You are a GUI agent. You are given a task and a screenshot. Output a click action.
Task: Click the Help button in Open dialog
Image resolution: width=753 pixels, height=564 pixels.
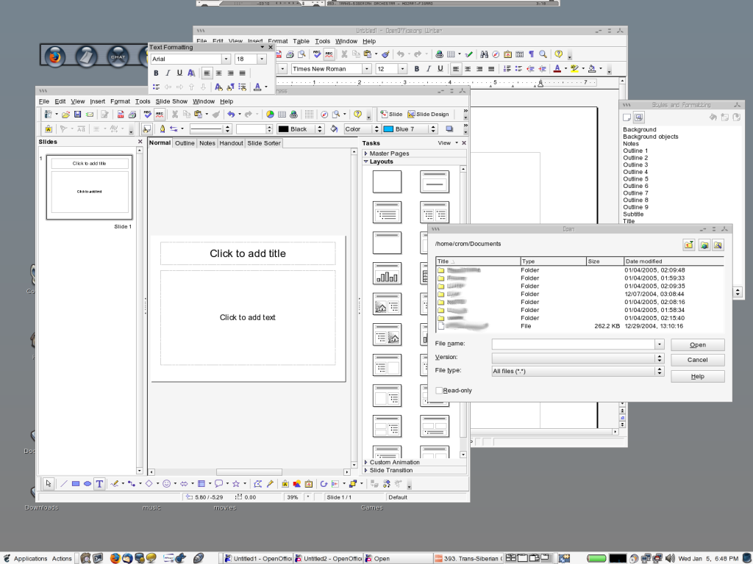pyautogui.click(x=697, y=377)
